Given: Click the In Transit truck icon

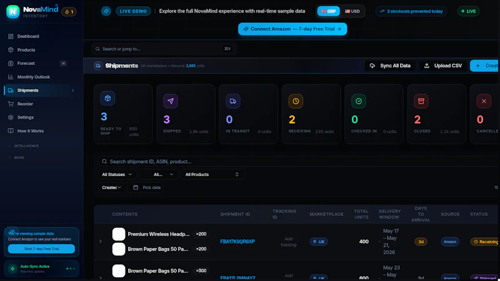Looking at the screenshot, I should [x=233, y=101].
